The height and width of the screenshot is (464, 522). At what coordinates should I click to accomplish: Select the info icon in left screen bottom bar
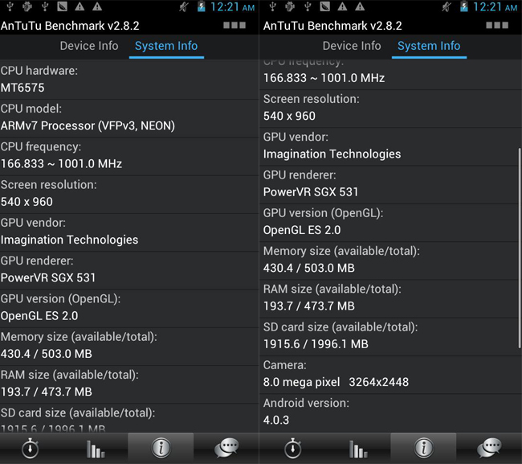[x=161, y=448]
